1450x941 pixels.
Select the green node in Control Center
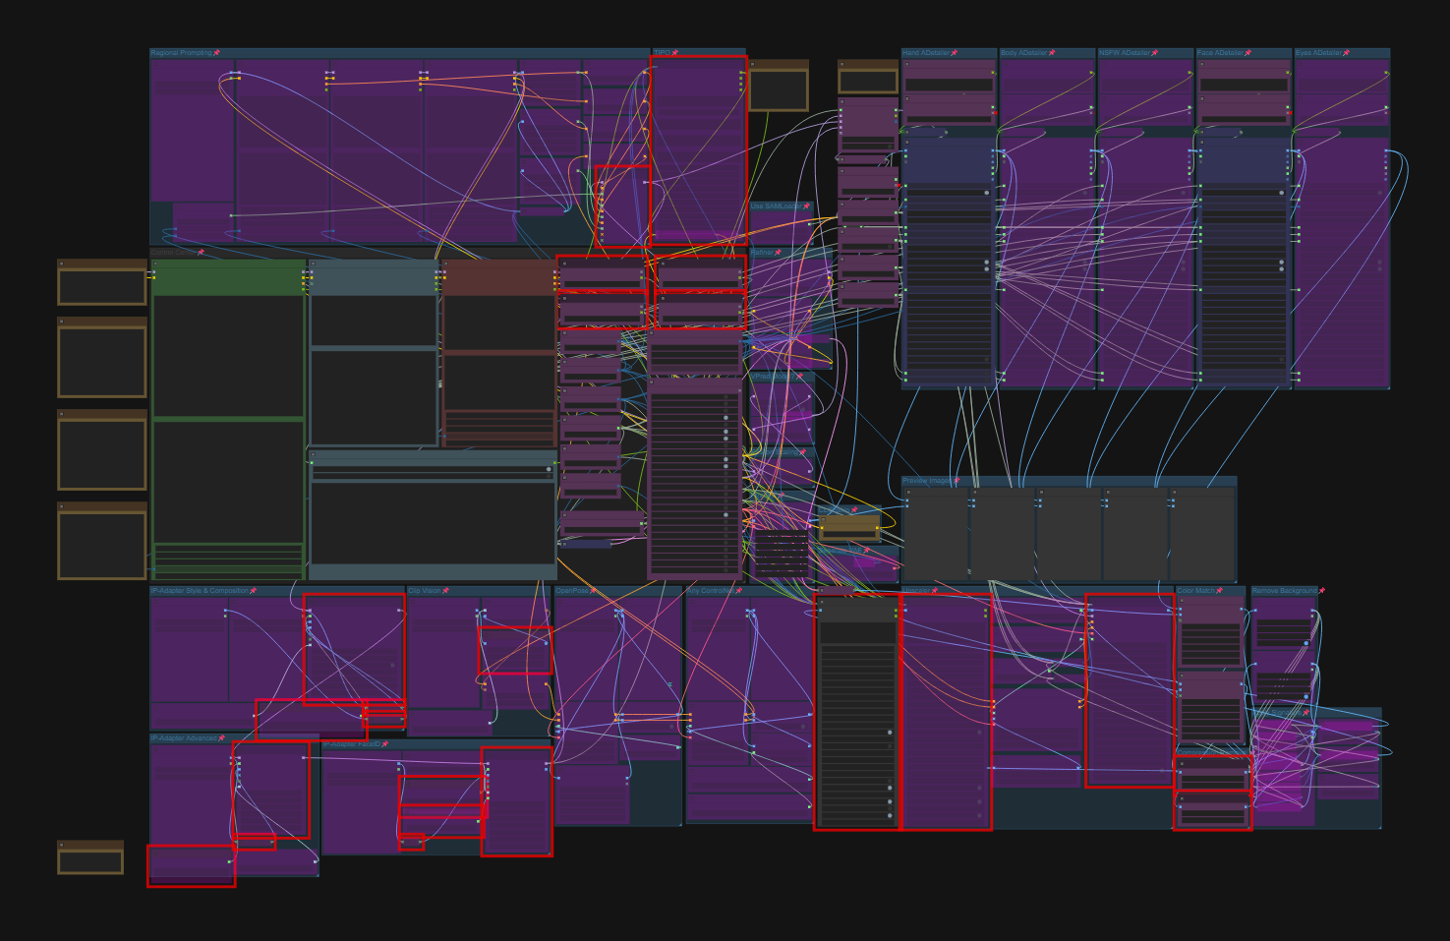pos(228,420)
